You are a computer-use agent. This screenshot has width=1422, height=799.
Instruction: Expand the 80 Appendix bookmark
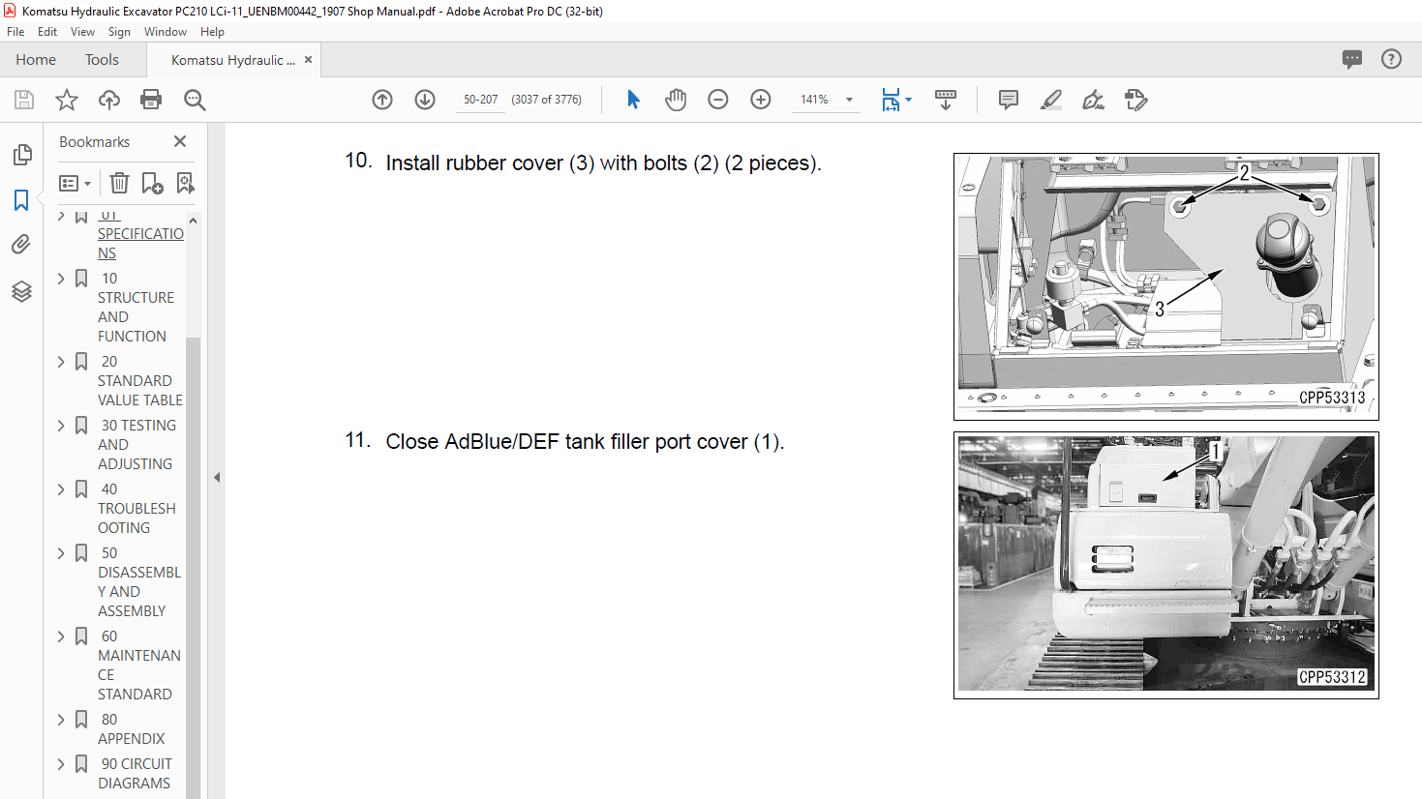[x=61, y=720]
